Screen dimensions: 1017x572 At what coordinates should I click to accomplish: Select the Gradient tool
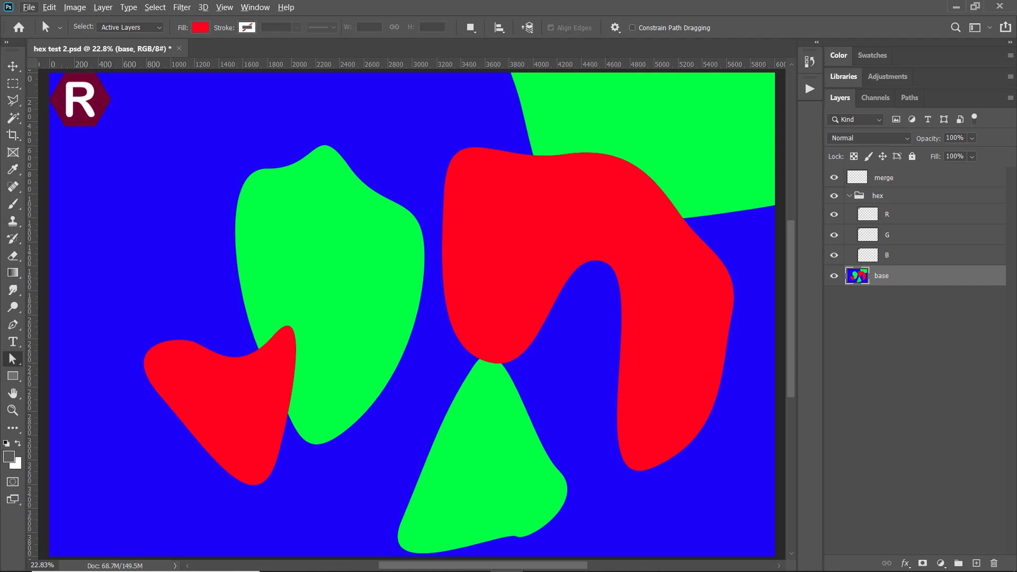(13, 273)
